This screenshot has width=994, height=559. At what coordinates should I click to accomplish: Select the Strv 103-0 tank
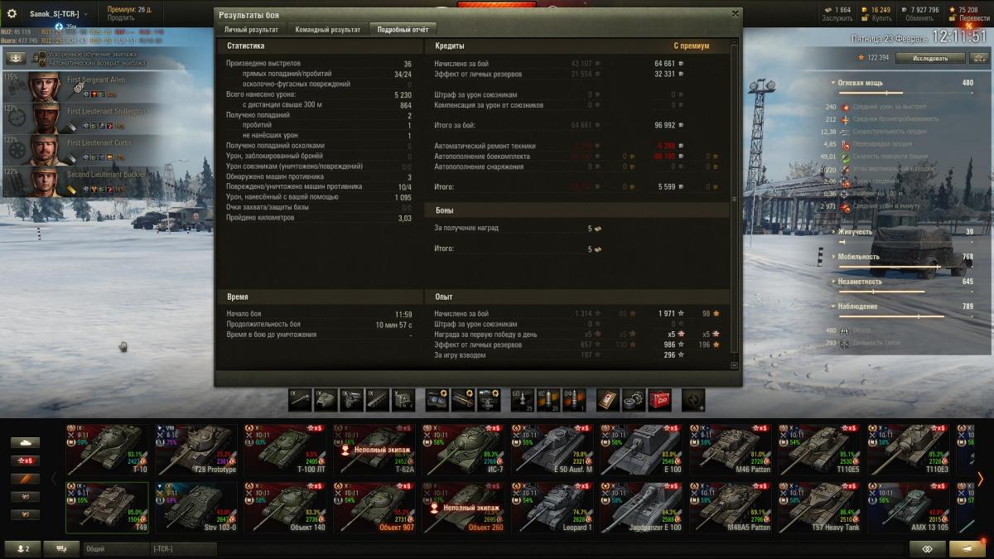[x=196, y=508]
